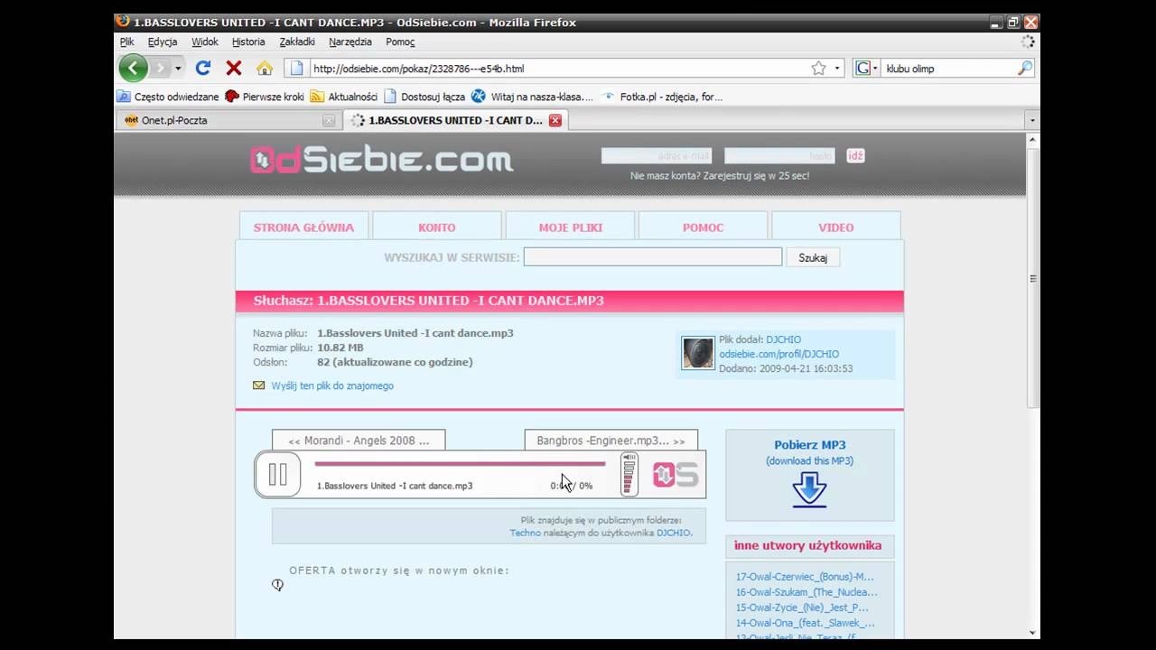The height and width of the screenshot is (650, 1156).
Task: Open the back/forward history dropdown arrow
Action: pos(178,68)
